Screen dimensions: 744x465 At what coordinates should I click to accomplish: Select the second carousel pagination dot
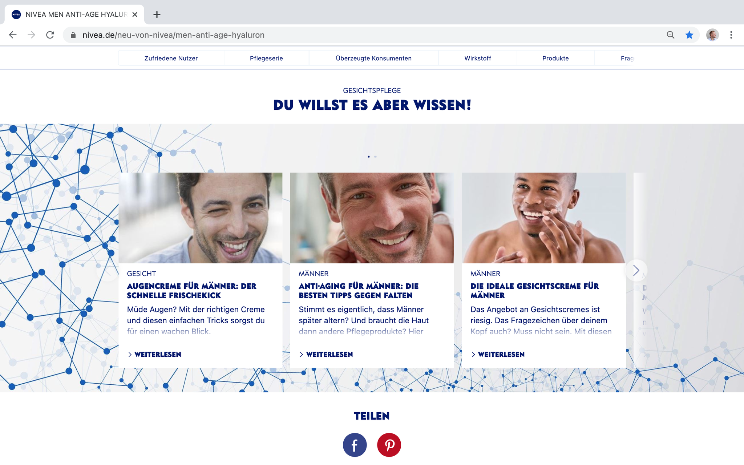(x=375, y=157)
